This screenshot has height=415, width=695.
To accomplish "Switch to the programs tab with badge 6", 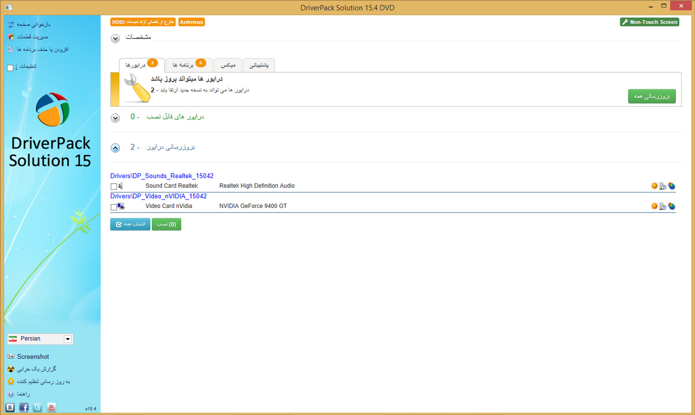I will point(189,65).
